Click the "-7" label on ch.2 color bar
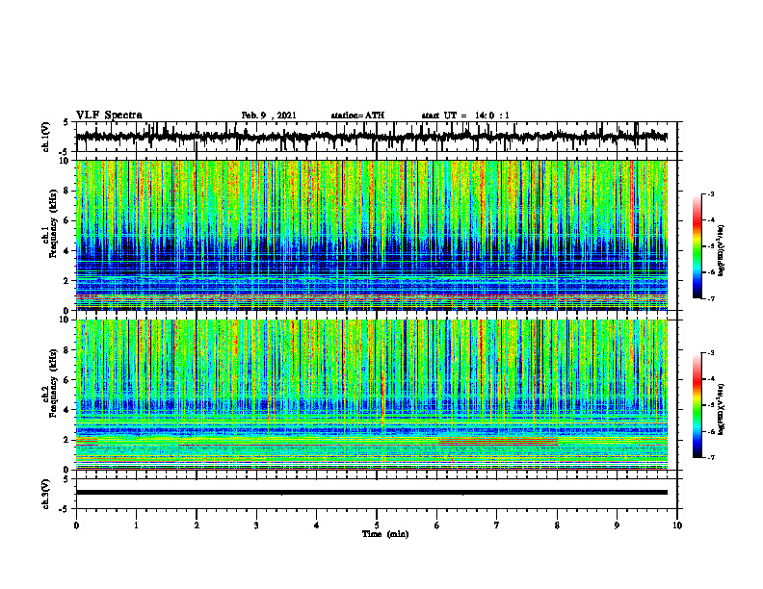This screenshot has height=589, width=763. (x=710, y=457)
